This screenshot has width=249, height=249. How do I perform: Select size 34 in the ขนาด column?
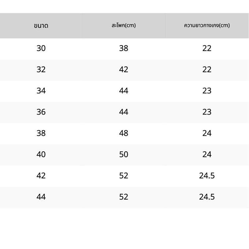pos(41,91)
